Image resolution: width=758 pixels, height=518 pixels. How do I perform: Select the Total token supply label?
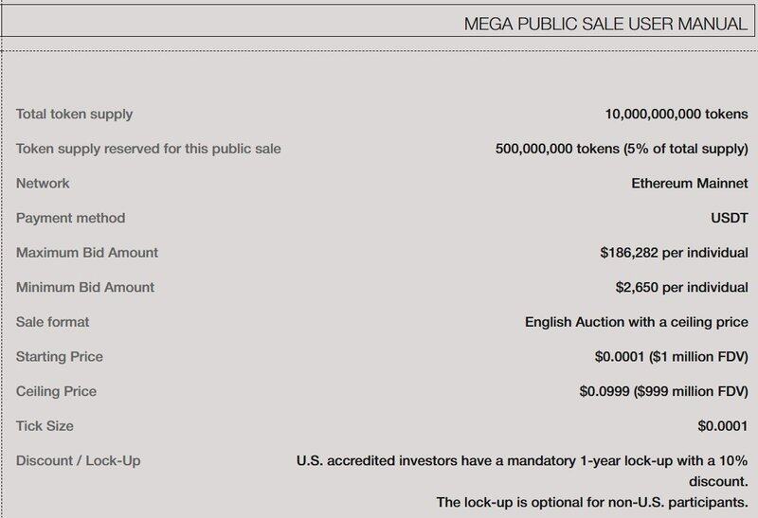pyautogui.click(x=74, y=115)
